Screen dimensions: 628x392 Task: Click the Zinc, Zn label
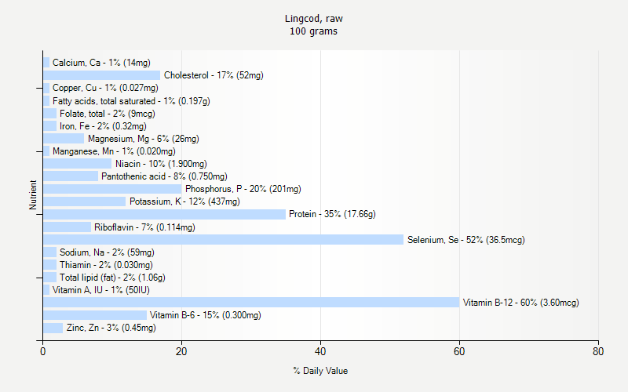tap(111, 328)
